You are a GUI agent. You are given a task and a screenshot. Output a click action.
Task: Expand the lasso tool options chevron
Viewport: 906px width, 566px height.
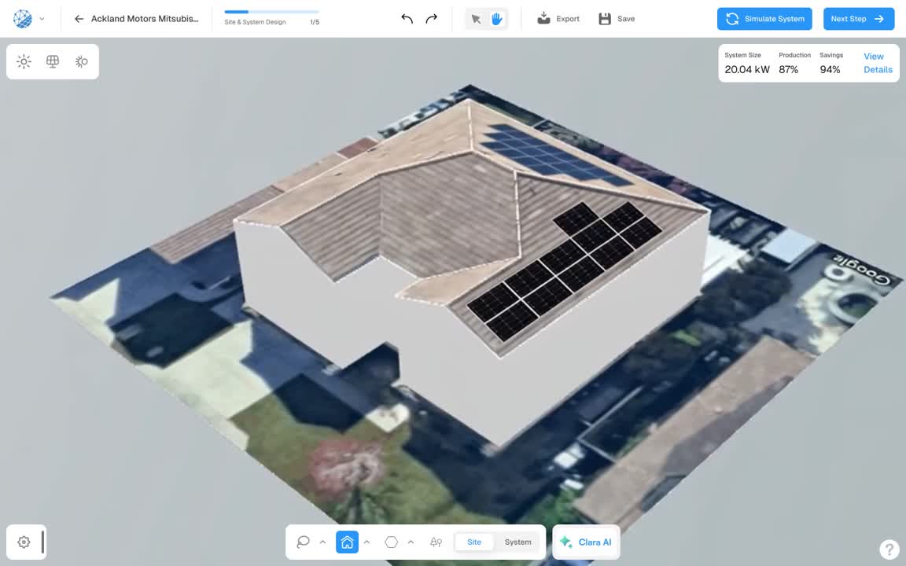tap(323, 542)
